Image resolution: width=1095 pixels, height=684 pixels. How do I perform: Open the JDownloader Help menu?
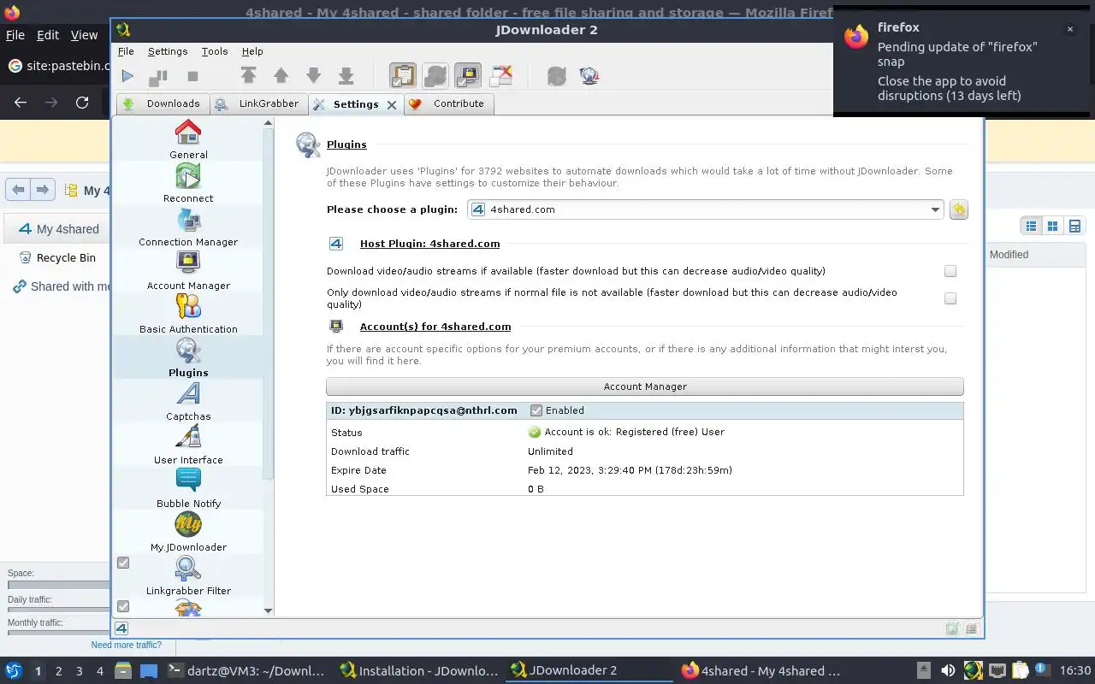coord(252,51)
